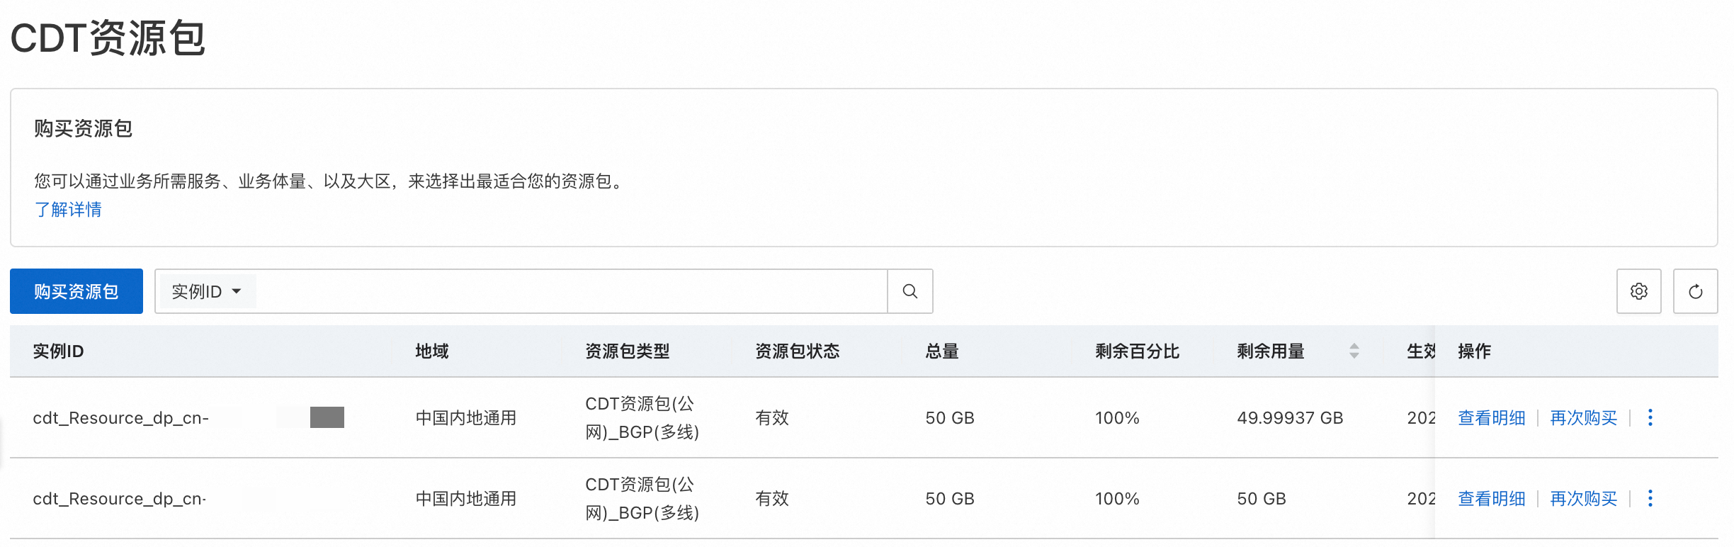This screenshot has height=547, width=1734.
Task: Focus the instance ID search input field
Action: coord(571,291)
